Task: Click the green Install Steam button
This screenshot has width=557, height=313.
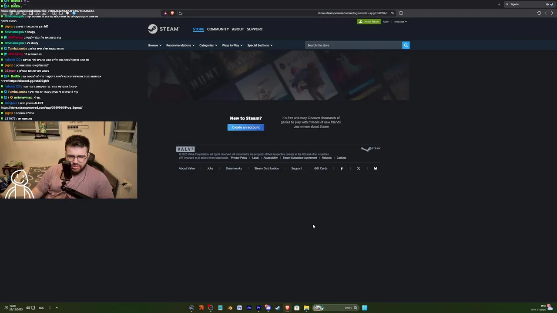Action: pos(369,21)
